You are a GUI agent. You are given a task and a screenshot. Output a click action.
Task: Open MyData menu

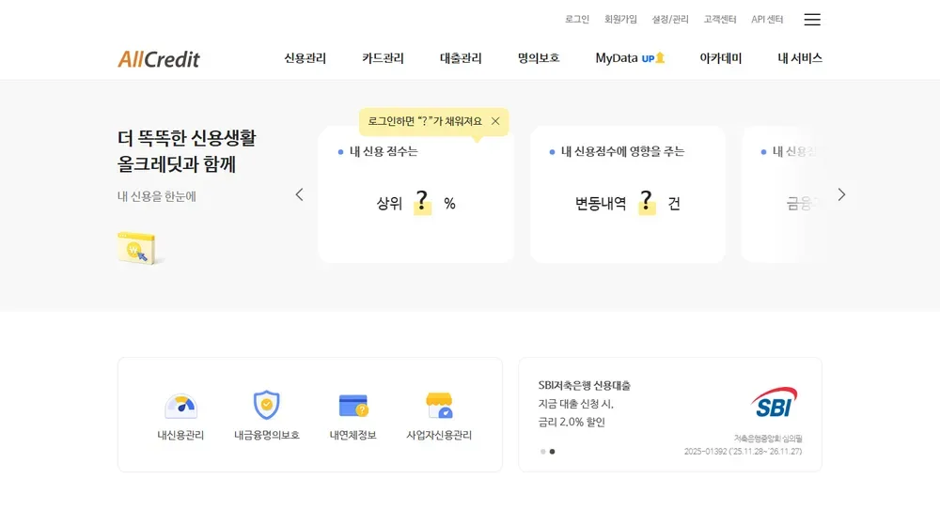tap(617, 58)
